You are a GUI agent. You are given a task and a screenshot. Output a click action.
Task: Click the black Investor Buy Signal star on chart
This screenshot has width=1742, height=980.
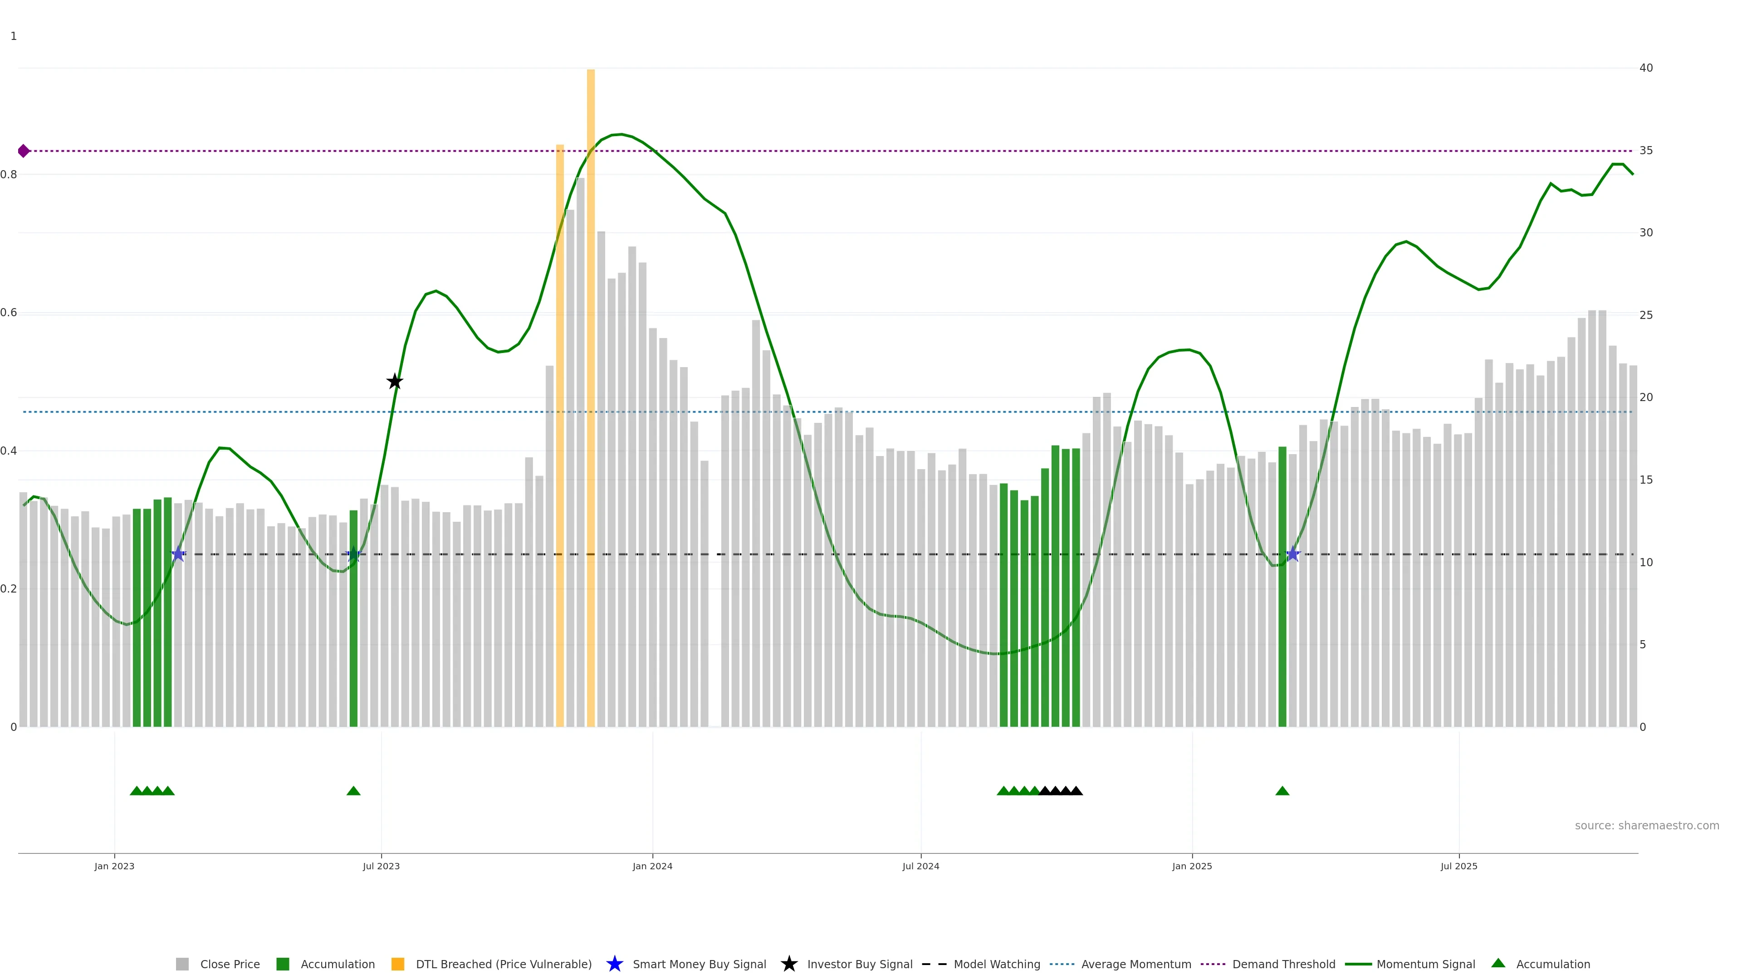[395, 382]
